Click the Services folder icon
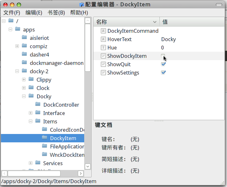 [38, 163]
